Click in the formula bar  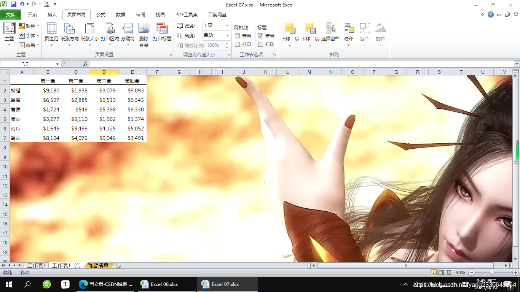coord(301,64)
